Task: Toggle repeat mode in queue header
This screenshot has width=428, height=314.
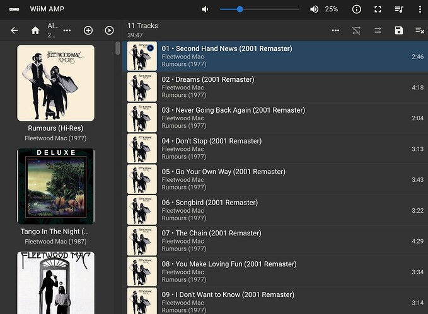Action: point(378,30)
